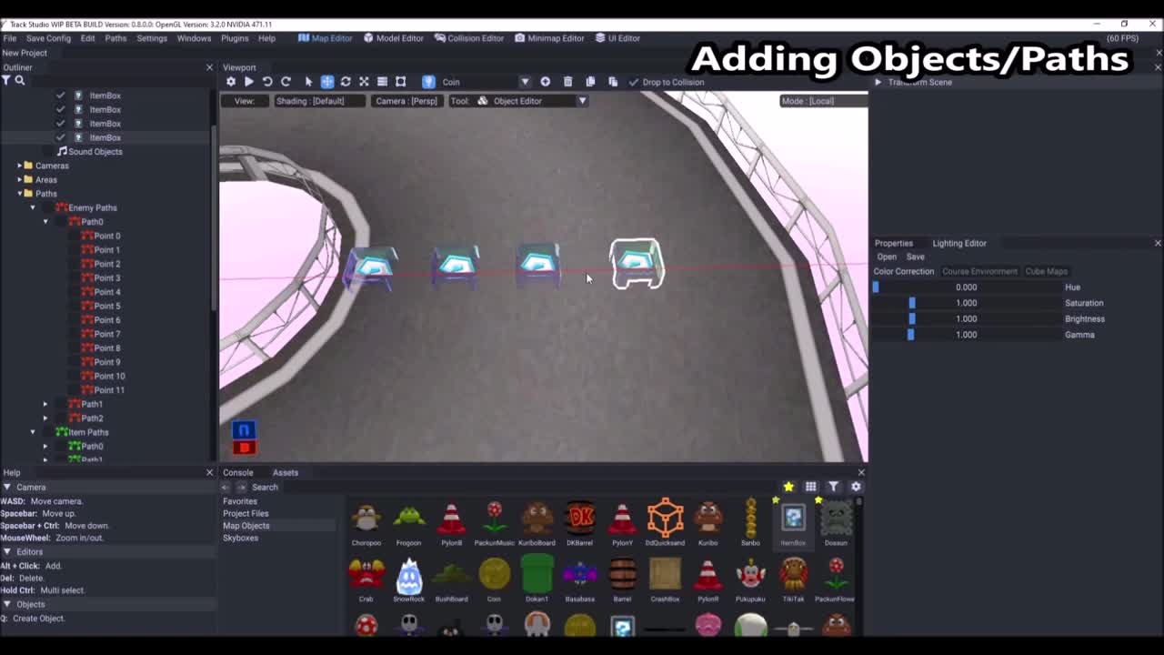Select the translate/move gizmo tool
The width and height of the screenshot is (1164, 655).
click(326, 82)
